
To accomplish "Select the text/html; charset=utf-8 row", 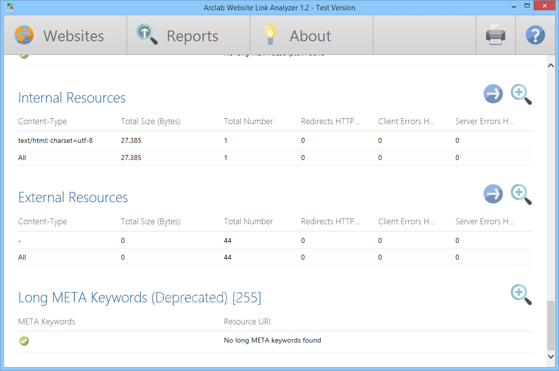I will pos(55,140).
